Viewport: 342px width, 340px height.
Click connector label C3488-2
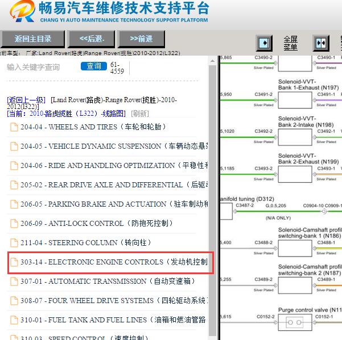[x=263, y=242]
